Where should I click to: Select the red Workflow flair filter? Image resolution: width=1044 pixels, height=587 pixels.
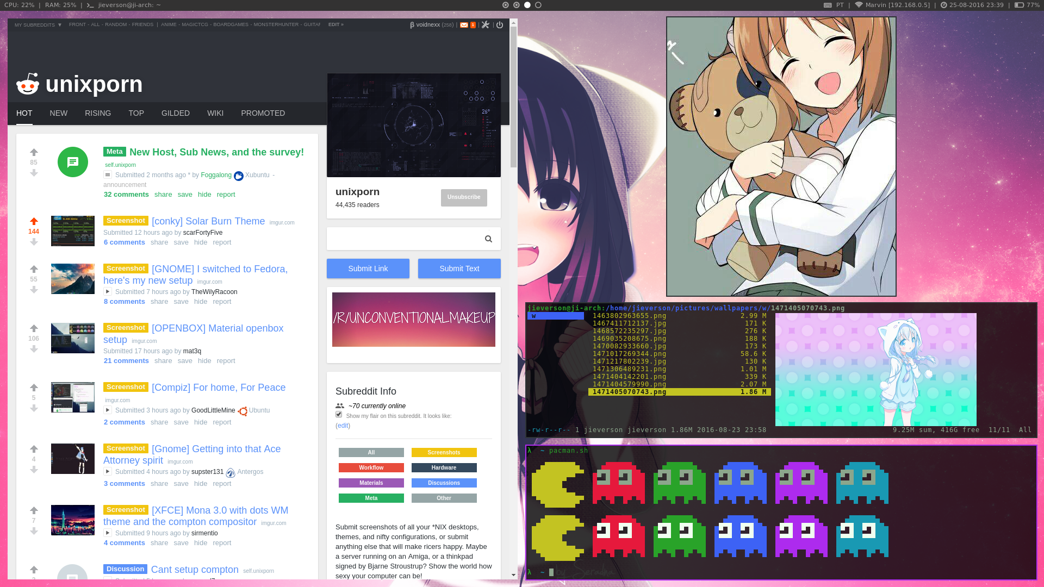tap(371, 467)
